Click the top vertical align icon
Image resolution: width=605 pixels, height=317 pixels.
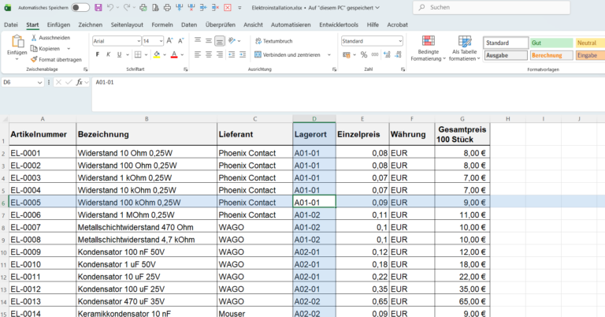click(x=198, y=40)
